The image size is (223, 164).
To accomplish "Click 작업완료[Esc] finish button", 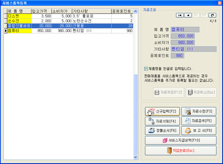I will [181, 150].
